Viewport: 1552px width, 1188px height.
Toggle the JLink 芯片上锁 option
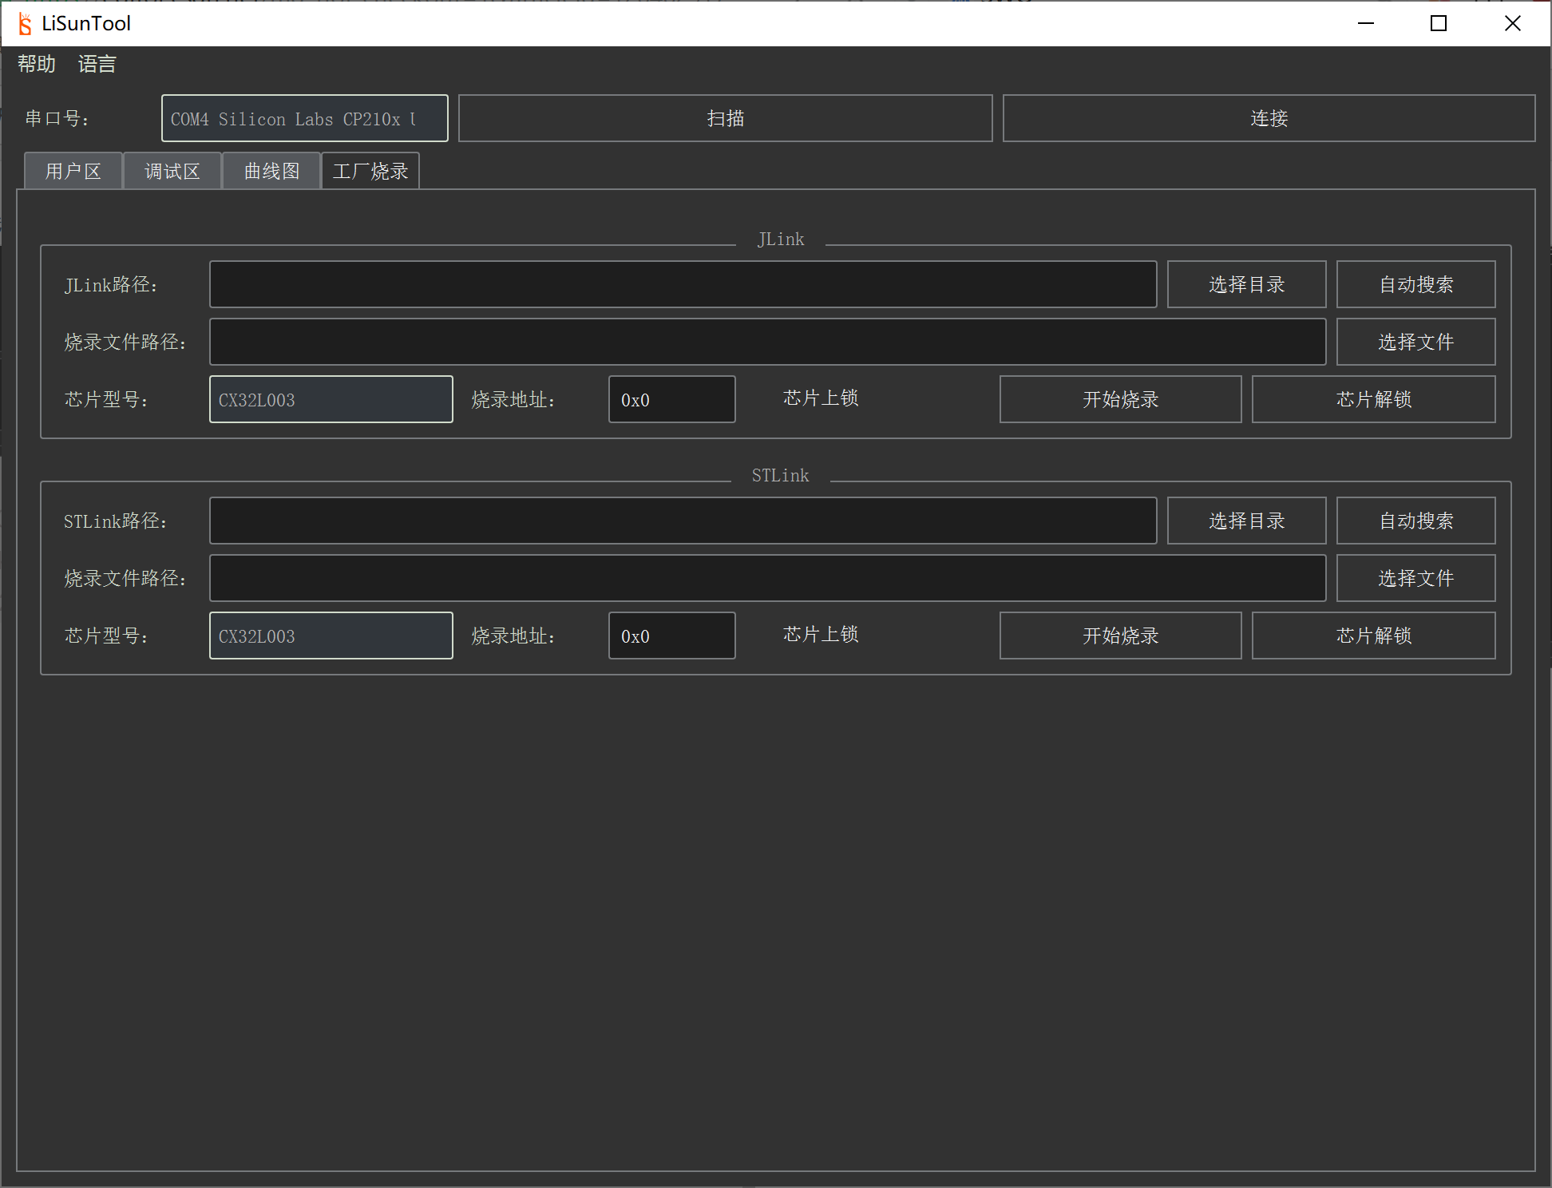click(x=820, y=398)
